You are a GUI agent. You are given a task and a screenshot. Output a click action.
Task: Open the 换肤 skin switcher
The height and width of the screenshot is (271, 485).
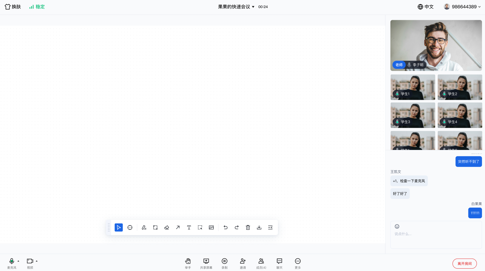(13, 7)
